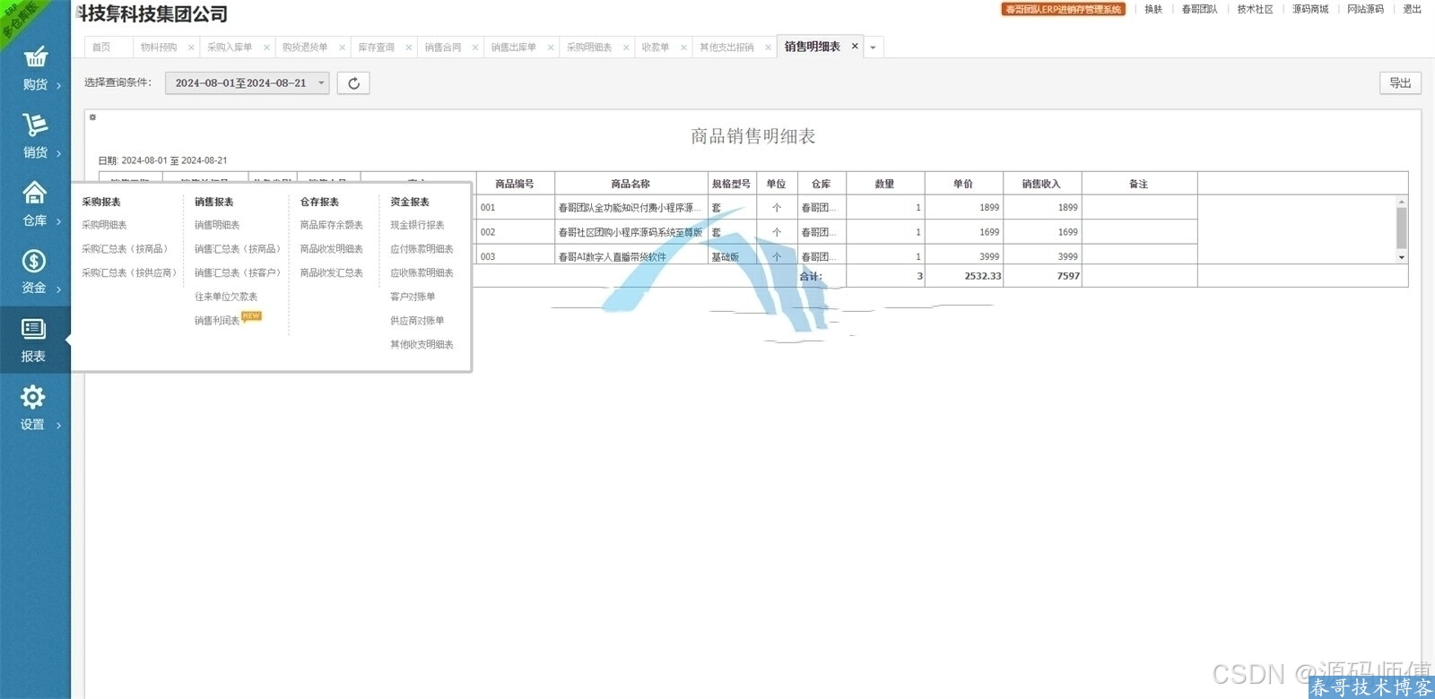Close the 其他支出报销 tab
Image resolution: width=1435 pixels, height=699 pixels.
[x=768, y=47]
